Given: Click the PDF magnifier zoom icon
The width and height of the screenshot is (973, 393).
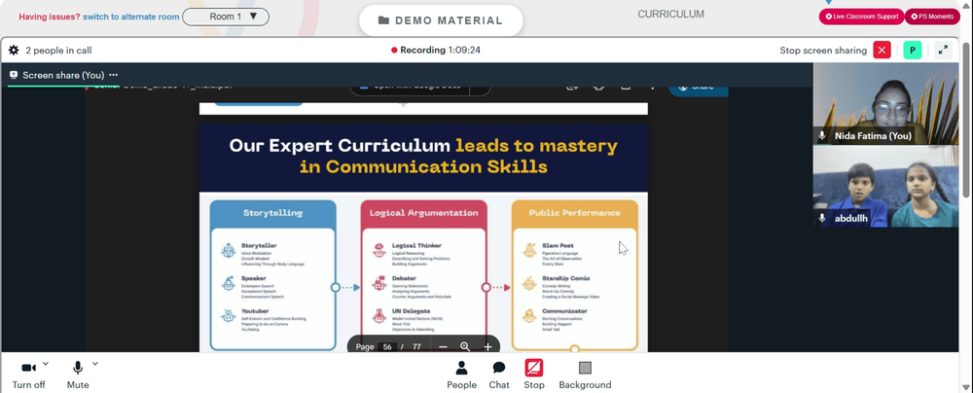Looking at the screenshot, I should coord(465,347).
